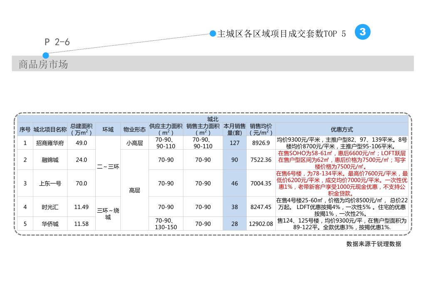This screenshot has height=300, width=426.
Task: Select the 总建面积 column header
Action: point(81,129)
